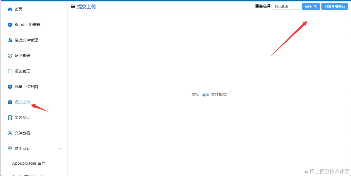Click the certificate badge icon beside 证书管理
Screen dimensions: 351x176
click(10, 56)
